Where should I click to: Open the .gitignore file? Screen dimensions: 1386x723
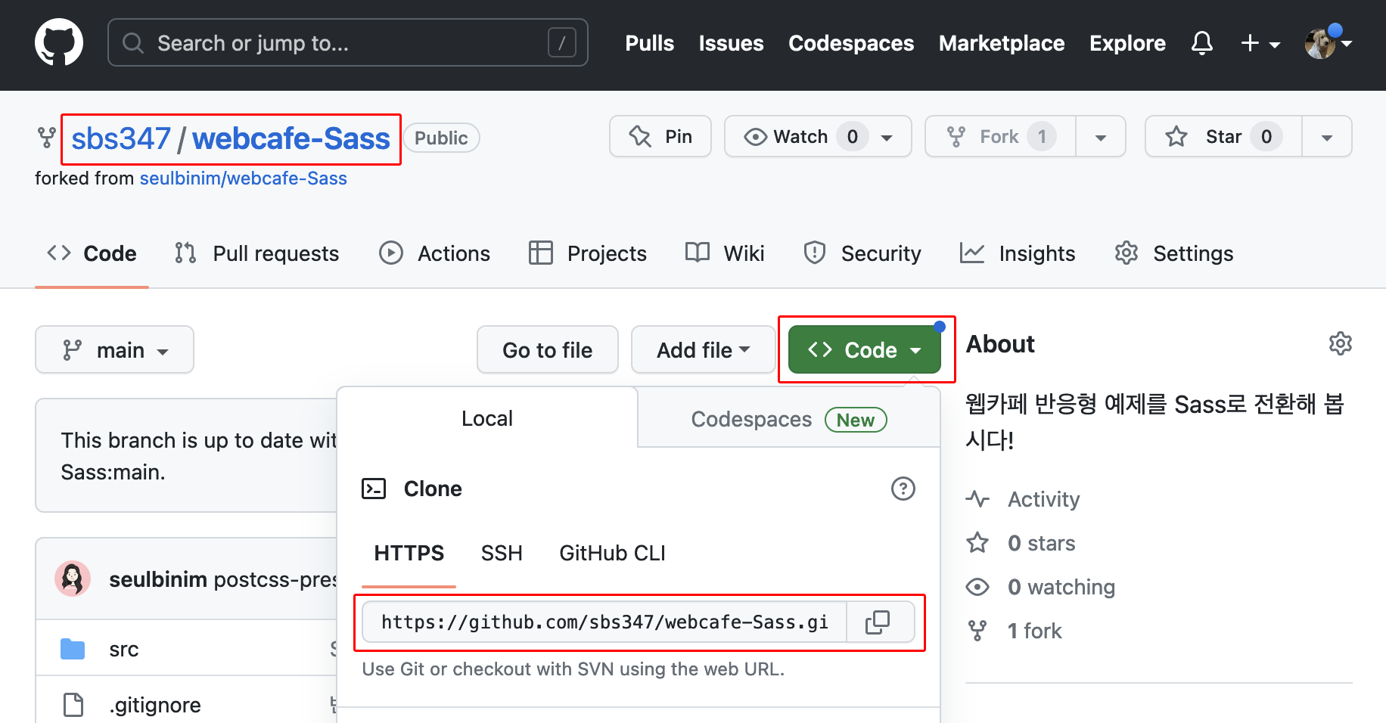point(155,705)
